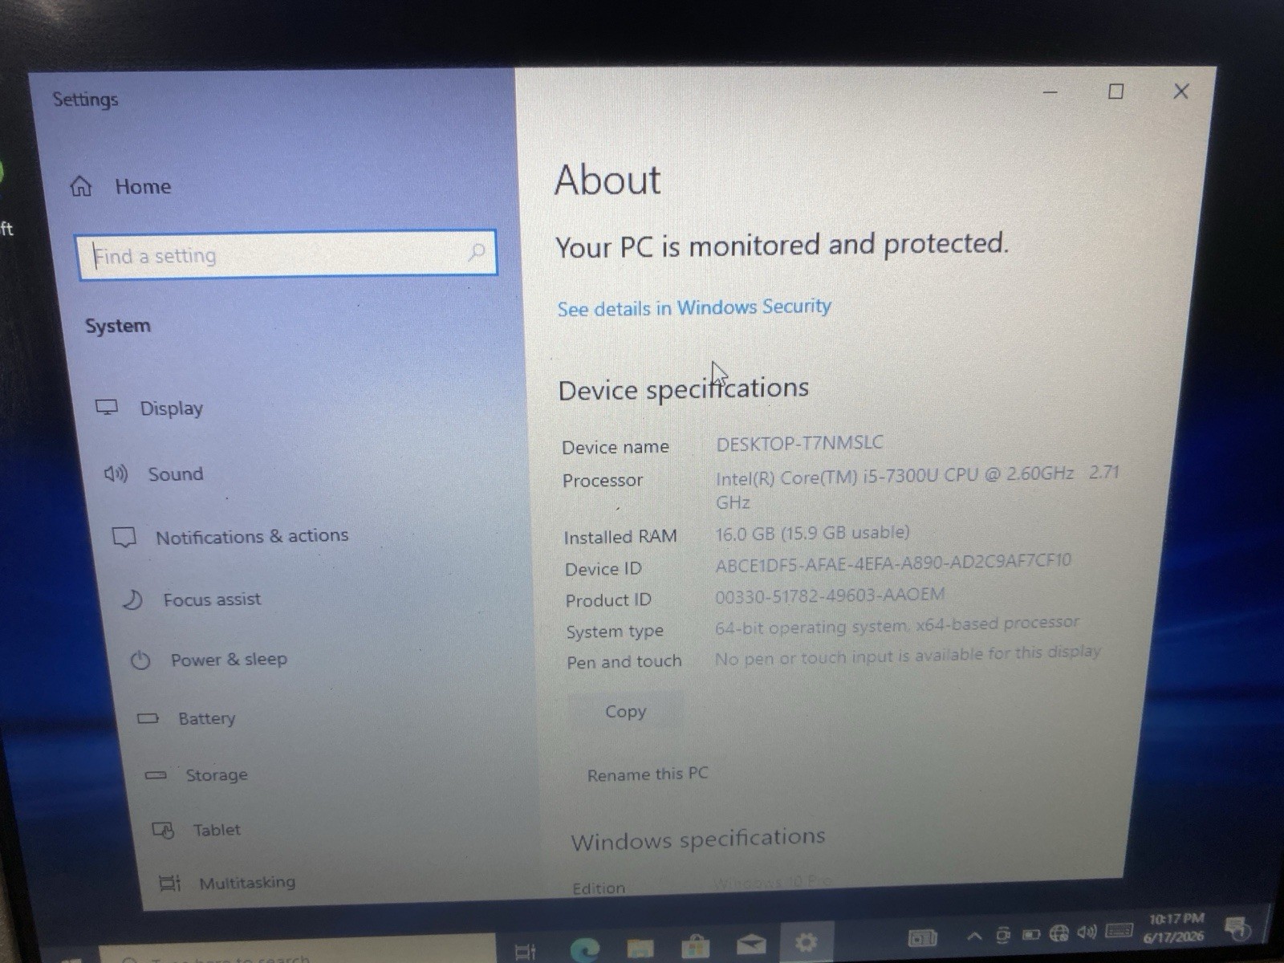Click the processor value Intel Core i5-7300U
This screenshot has height=963, width=1284.
click(917, 487)
